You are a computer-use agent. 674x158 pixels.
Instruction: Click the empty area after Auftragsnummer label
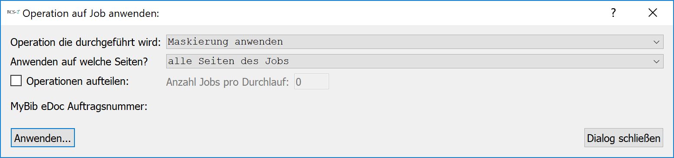[x=390, y=106]
